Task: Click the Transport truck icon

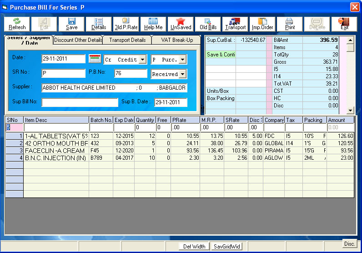Action: pos(235,24)
